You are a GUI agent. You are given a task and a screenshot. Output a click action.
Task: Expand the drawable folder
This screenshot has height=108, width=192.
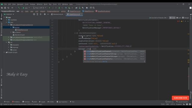pyautogui.click(x=9, y=45)
